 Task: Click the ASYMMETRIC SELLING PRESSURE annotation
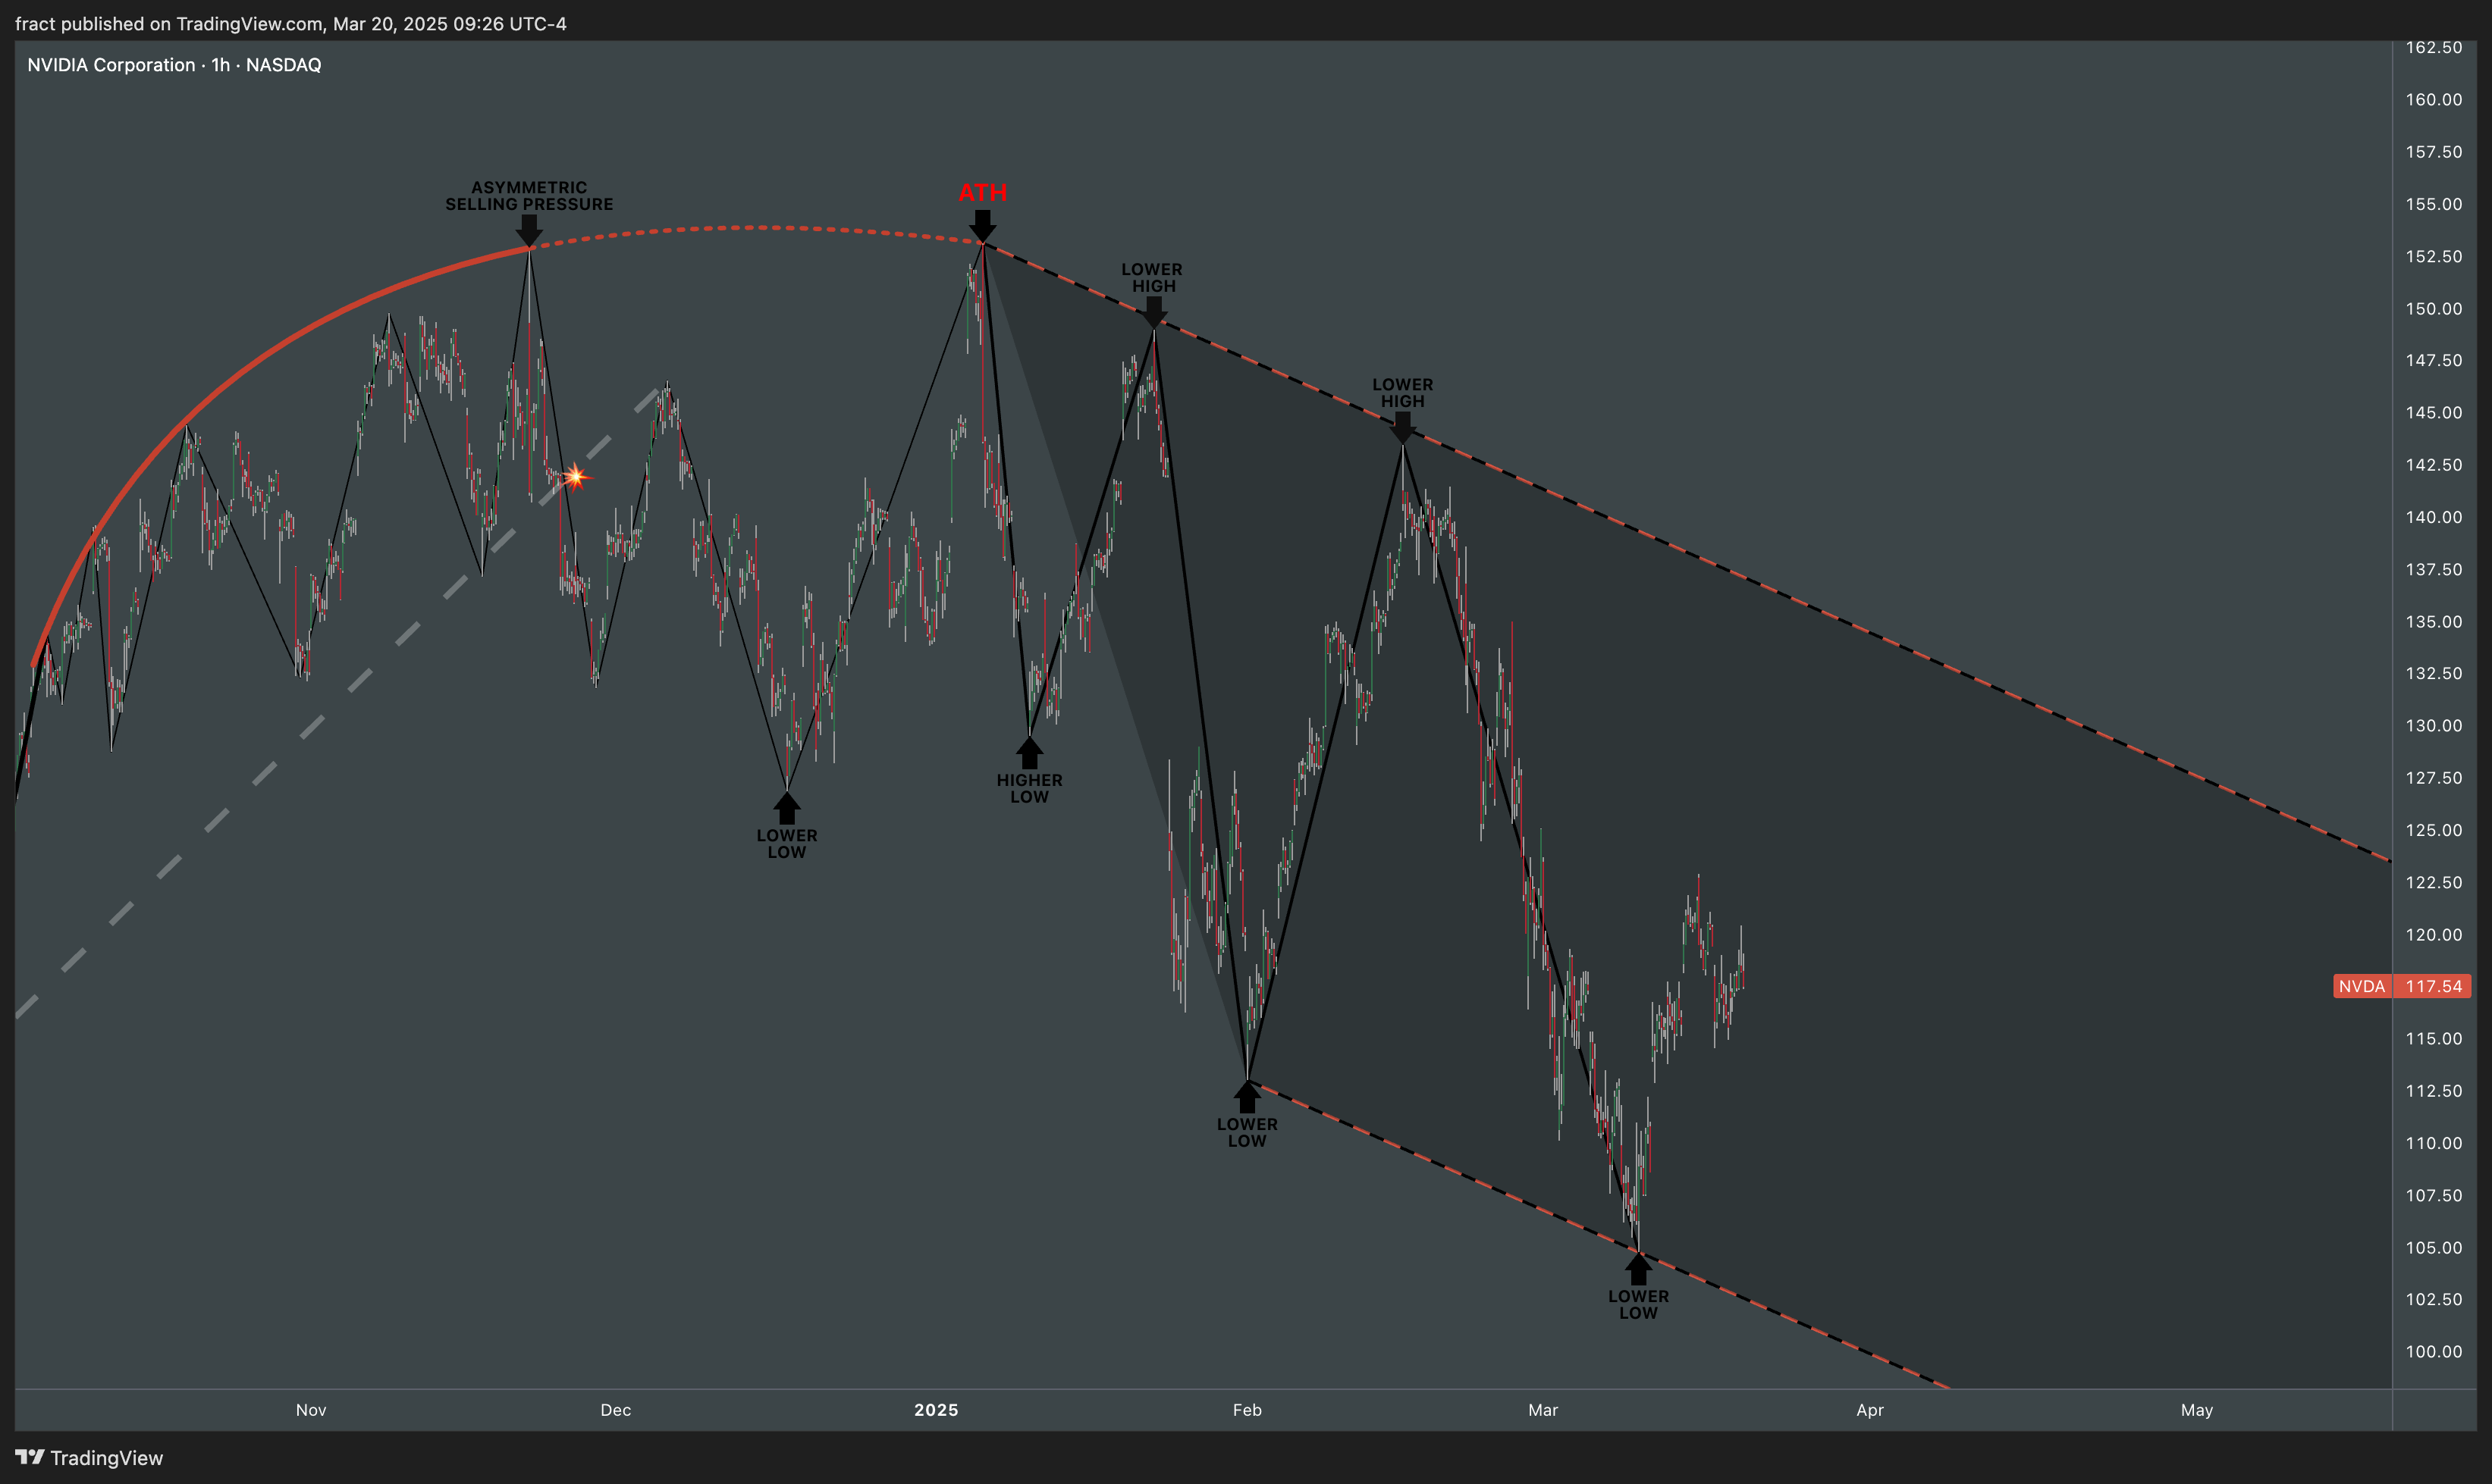pos(529,196)
